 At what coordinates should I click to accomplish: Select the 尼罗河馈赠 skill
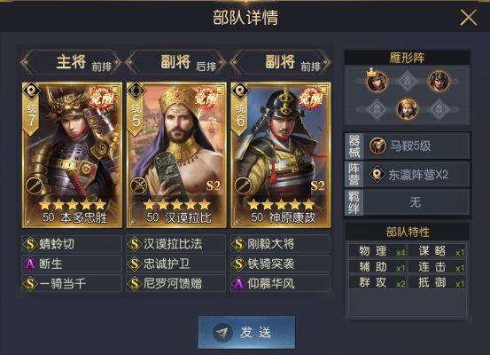click(176, 284)
